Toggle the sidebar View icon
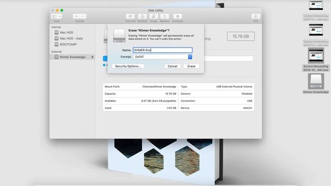Screen dimensions: 331x186 pos(54,16)
